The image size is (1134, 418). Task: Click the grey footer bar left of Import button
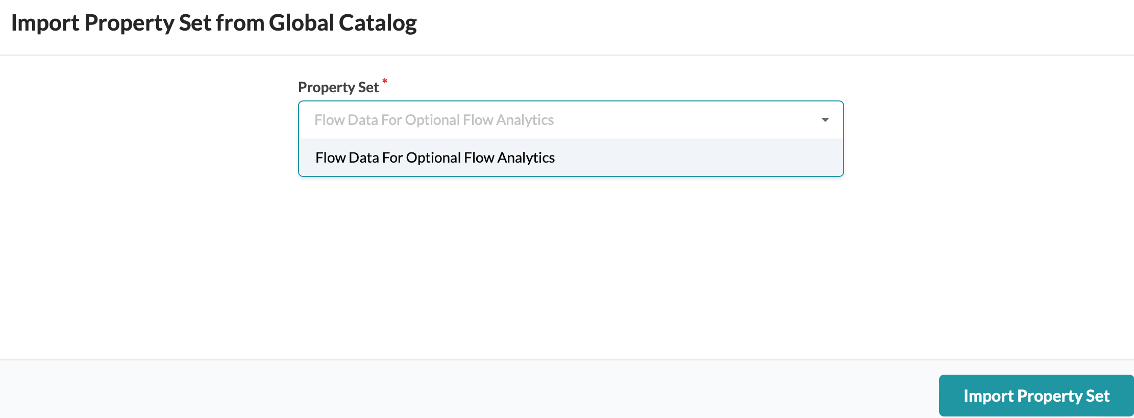click(459, 389)
